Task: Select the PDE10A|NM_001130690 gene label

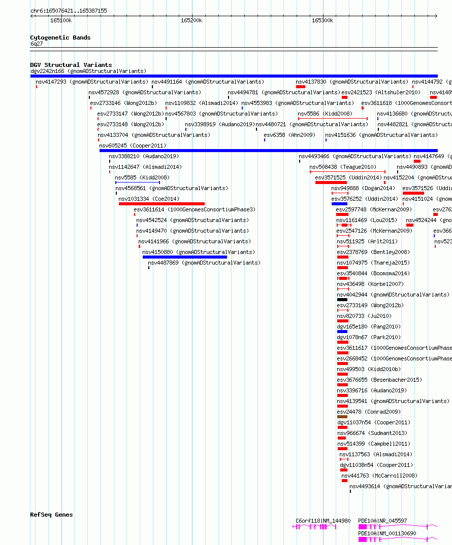Action: point(387,533)
